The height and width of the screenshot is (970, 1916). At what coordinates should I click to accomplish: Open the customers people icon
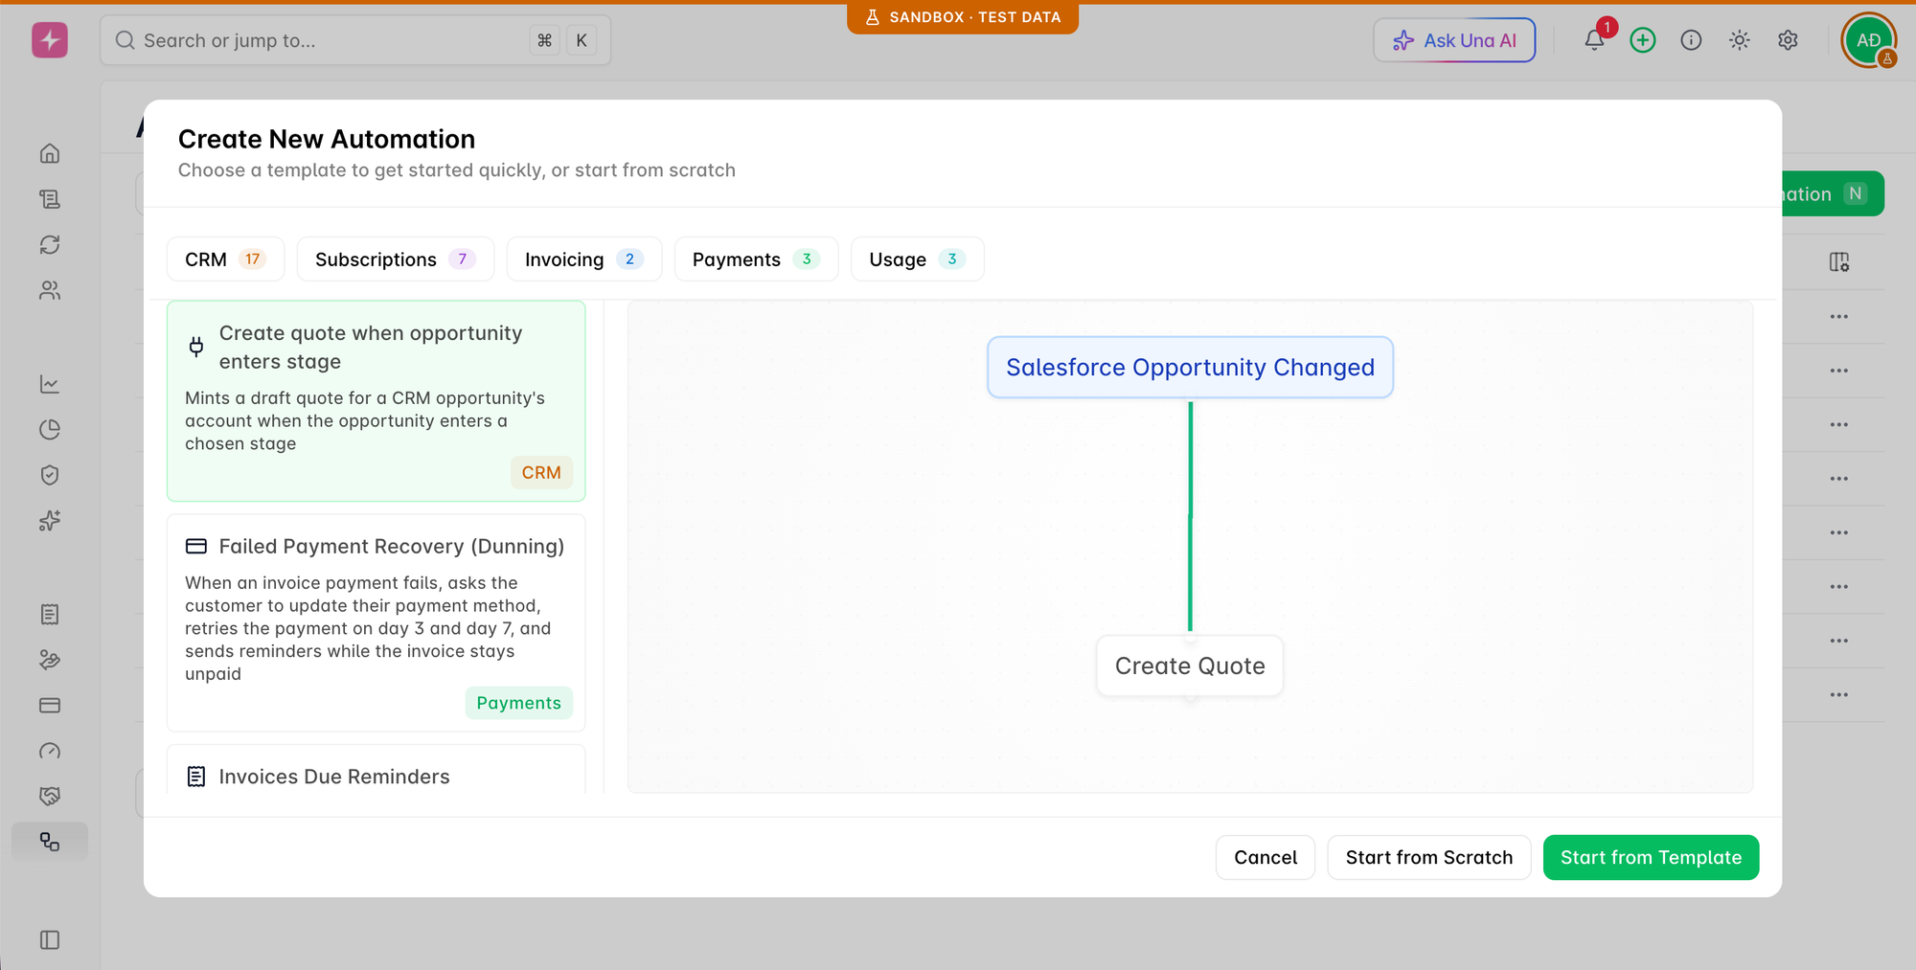point(50,290)
